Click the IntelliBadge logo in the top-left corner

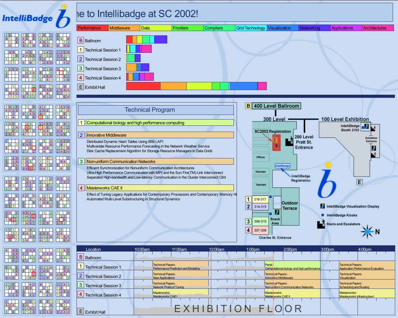click(36, 16)
